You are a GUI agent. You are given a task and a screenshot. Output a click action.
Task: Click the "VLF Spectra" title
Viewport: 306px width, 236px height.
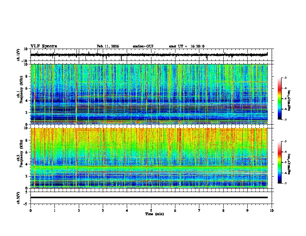coord(44,46)
